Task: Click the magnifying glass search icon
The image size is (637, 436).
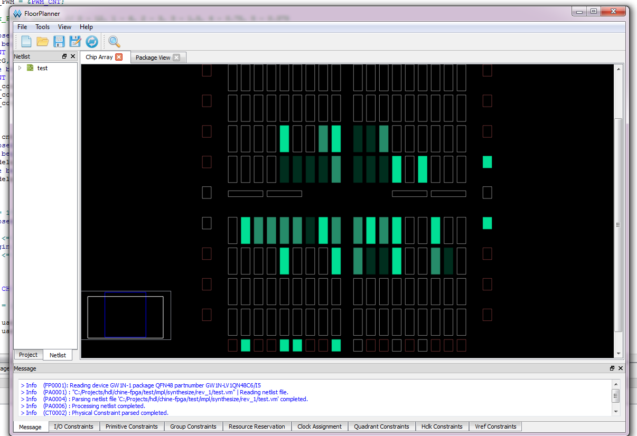Action: [114, 42]
